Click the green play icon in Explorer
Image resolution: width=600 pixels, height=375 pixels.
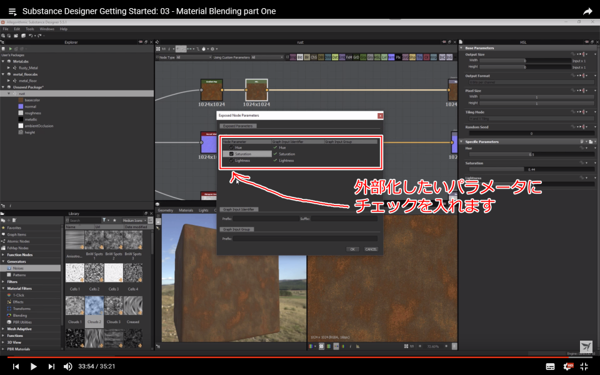(x=11, y=49)
